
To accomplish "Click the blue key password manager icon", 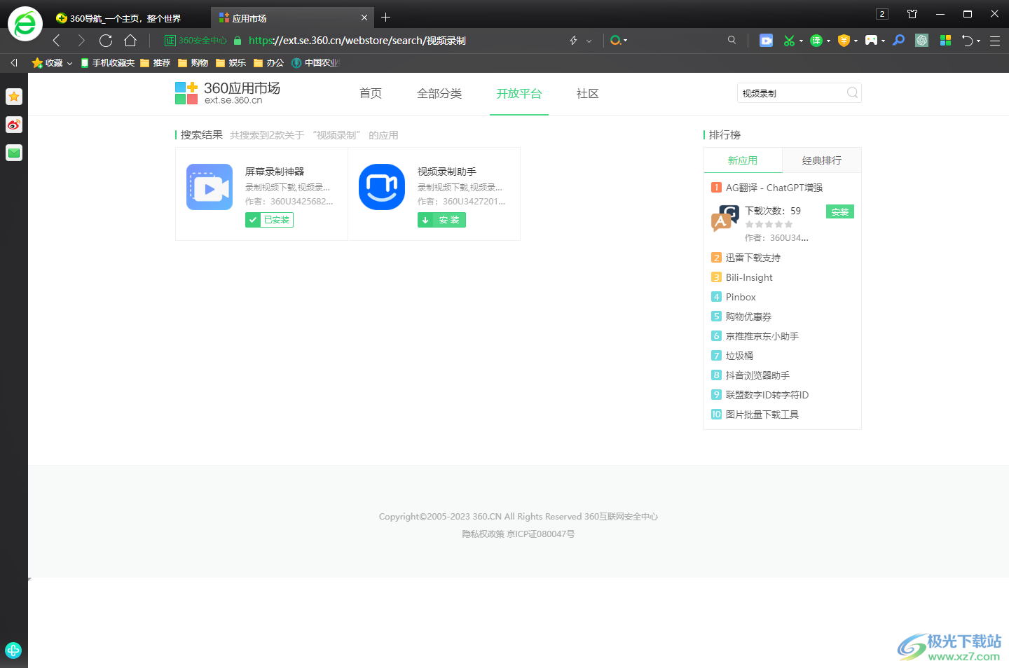I will pyautogui.click(x=899, y=41).
